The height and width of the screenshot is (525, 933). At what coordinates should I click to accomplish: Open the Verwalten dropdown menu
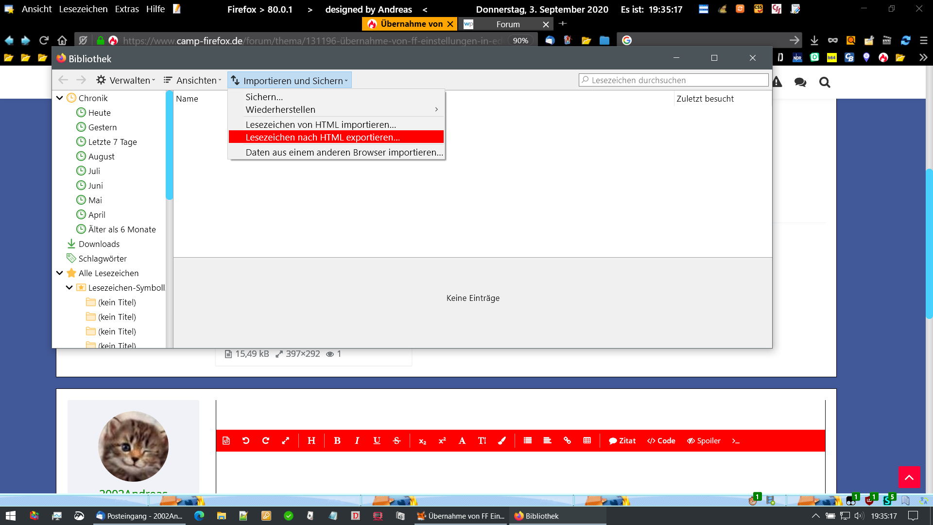tap(125, 80)
